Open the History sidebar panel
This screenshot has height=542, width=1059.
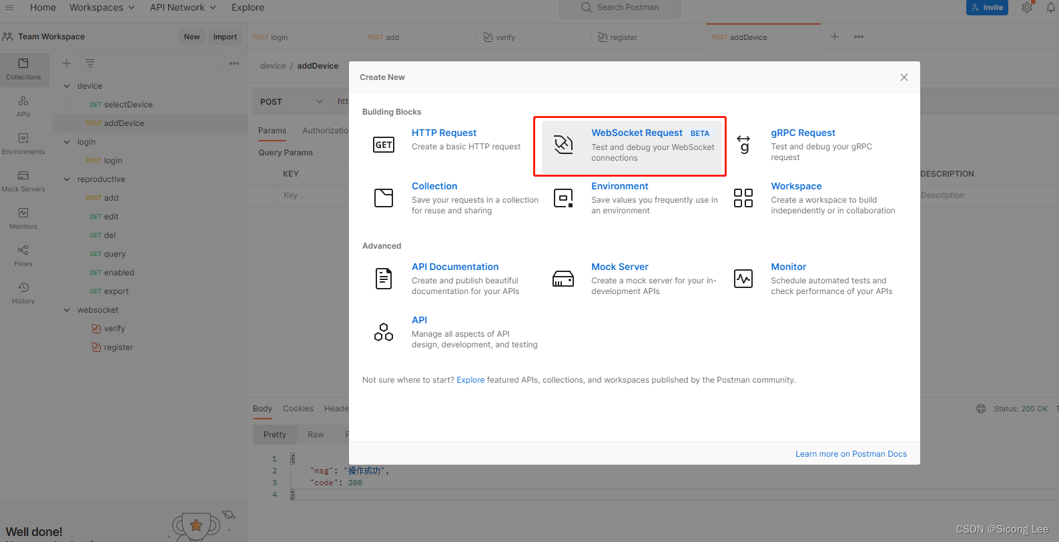coord(23,293)
